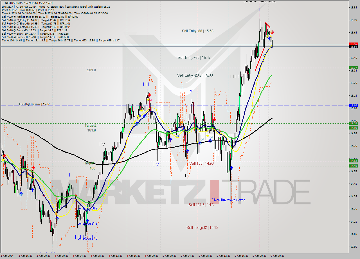
Task: Select the green 'Target2' label
Action: point(91,126)
